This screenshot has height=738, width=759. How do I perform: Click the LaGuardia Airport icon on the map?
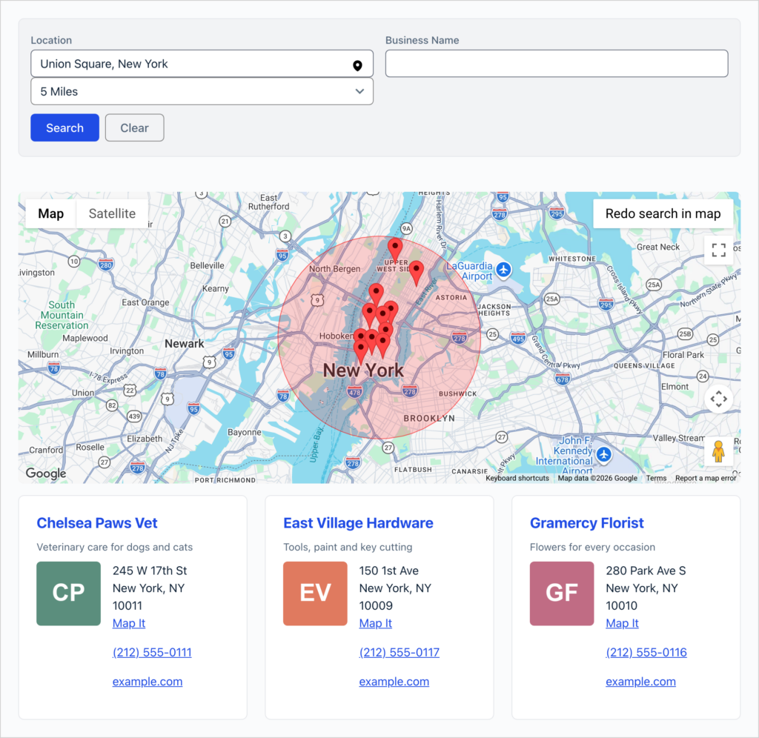tap(503, 270)
